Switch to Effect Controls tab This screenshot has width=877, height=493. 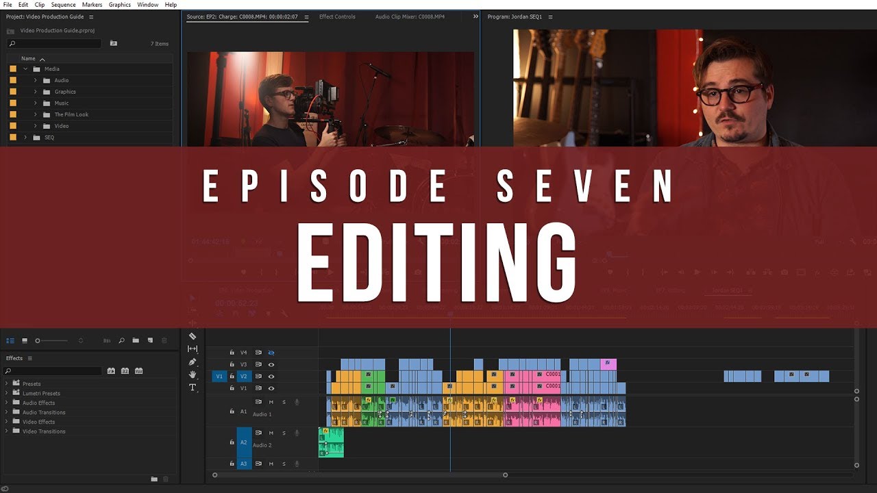[x=337, y=16]
